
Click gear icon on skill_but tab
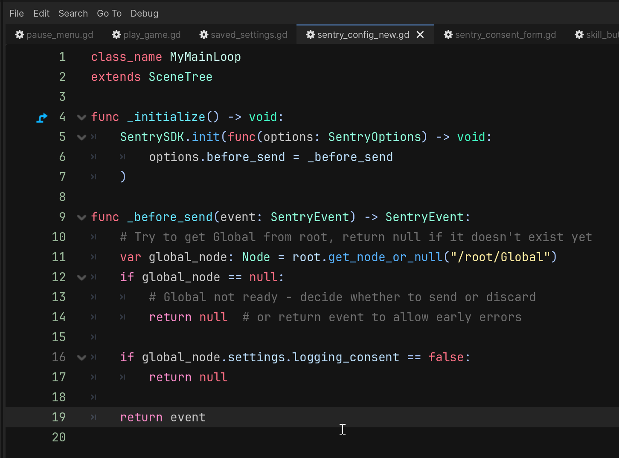579,35
